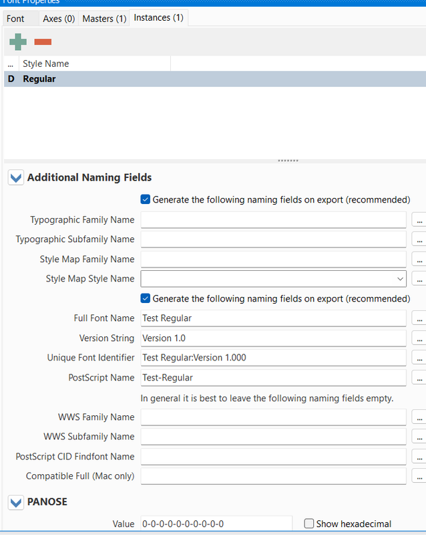Image resolution: width=426 pixels, height=535 pixels.
Task: Click ellipsis button beside WWS Family Name
Action: coord(419,417)
